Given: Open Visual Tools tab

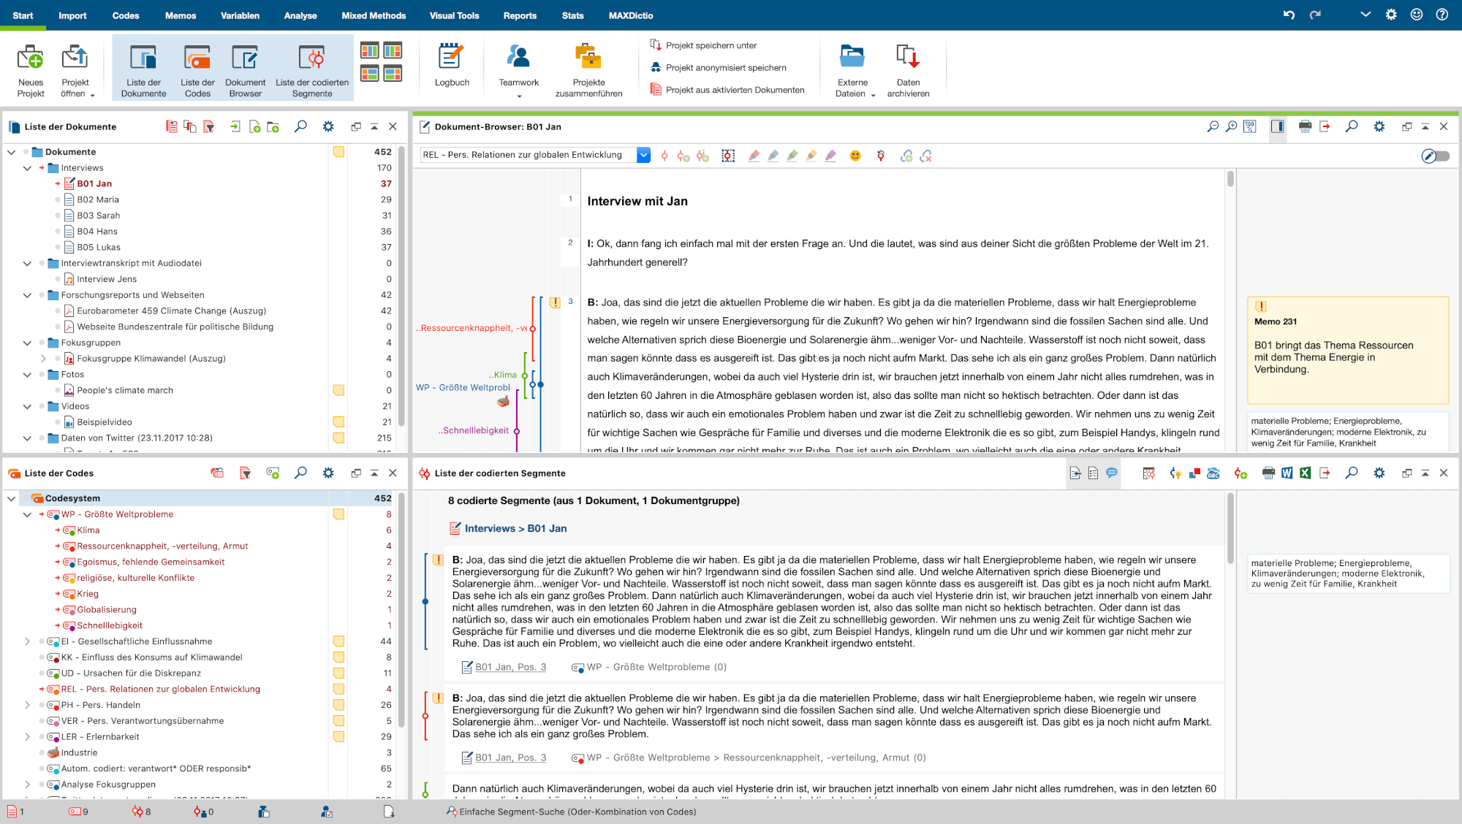Looking at the screenshot, I should coord(454,15).
